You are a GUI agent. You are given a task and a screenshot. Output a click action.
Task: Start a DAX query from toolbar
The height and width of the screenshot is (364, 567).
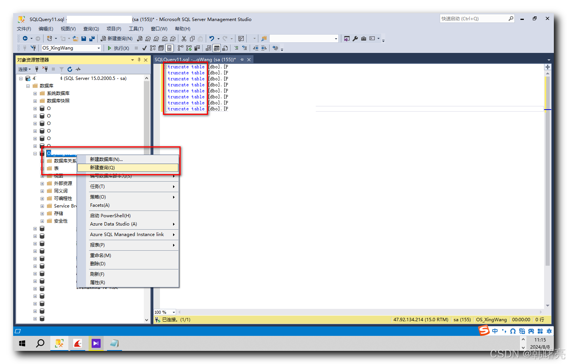173,39
